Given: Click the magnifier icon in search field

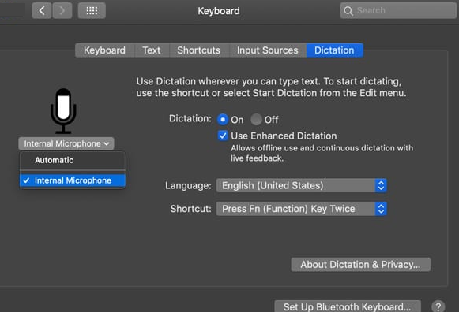Looking at the screenshot, I should [x=348, y=11].
